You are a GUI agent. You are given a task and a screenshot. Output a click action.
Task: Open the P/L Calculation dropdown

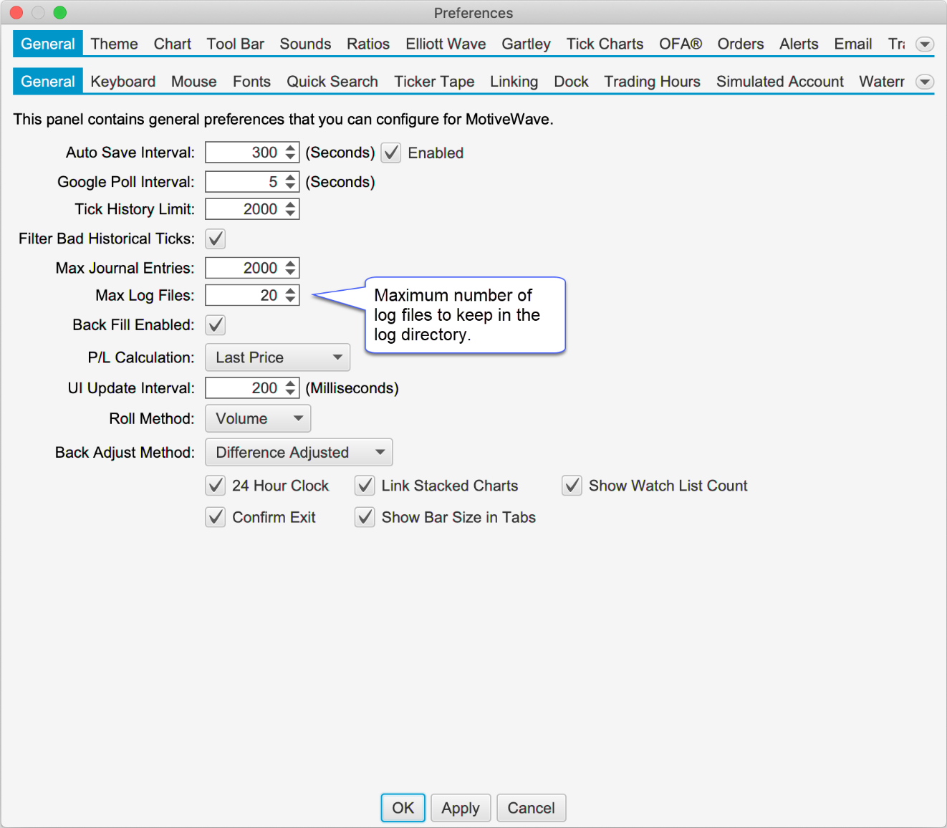(x=277, y=357)
